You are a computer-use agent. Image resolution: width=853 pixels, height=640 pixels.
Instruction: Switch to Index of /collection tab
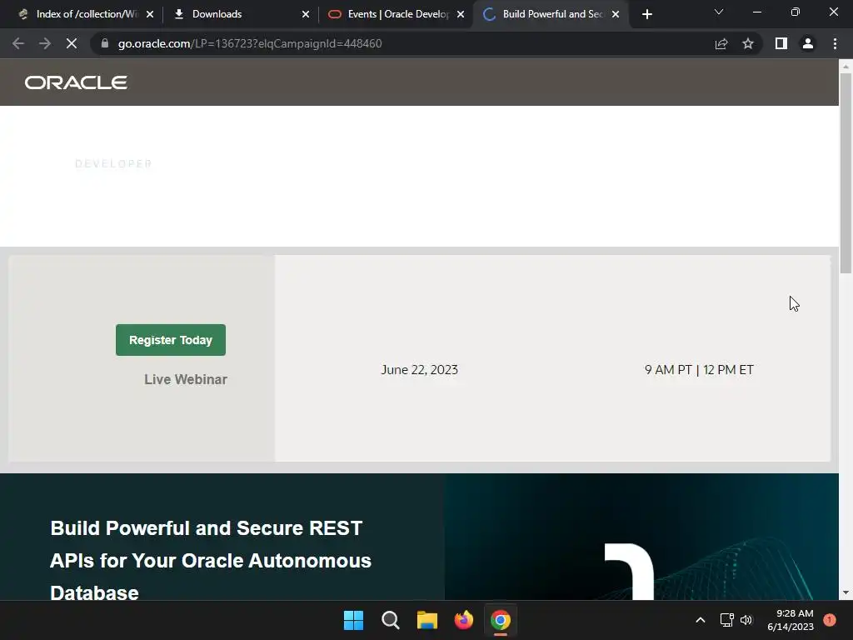tap(87, 14)
